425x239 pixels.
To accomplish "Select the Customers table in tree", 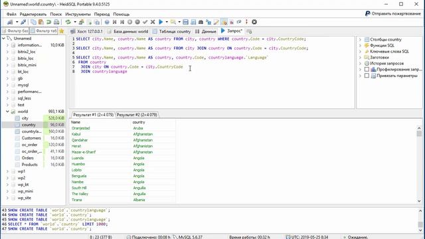I will point(31,138).
